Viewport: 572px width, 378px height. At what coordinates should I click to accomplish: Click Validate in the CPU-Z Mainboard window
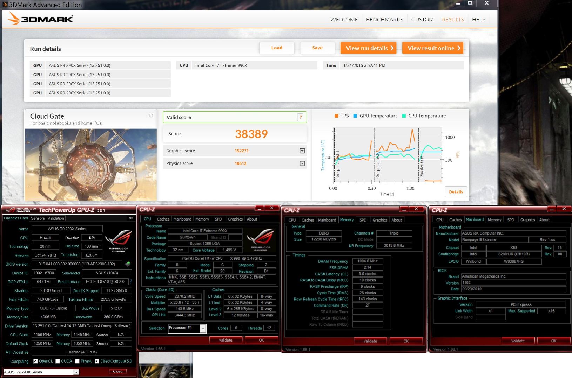[518, 341]
